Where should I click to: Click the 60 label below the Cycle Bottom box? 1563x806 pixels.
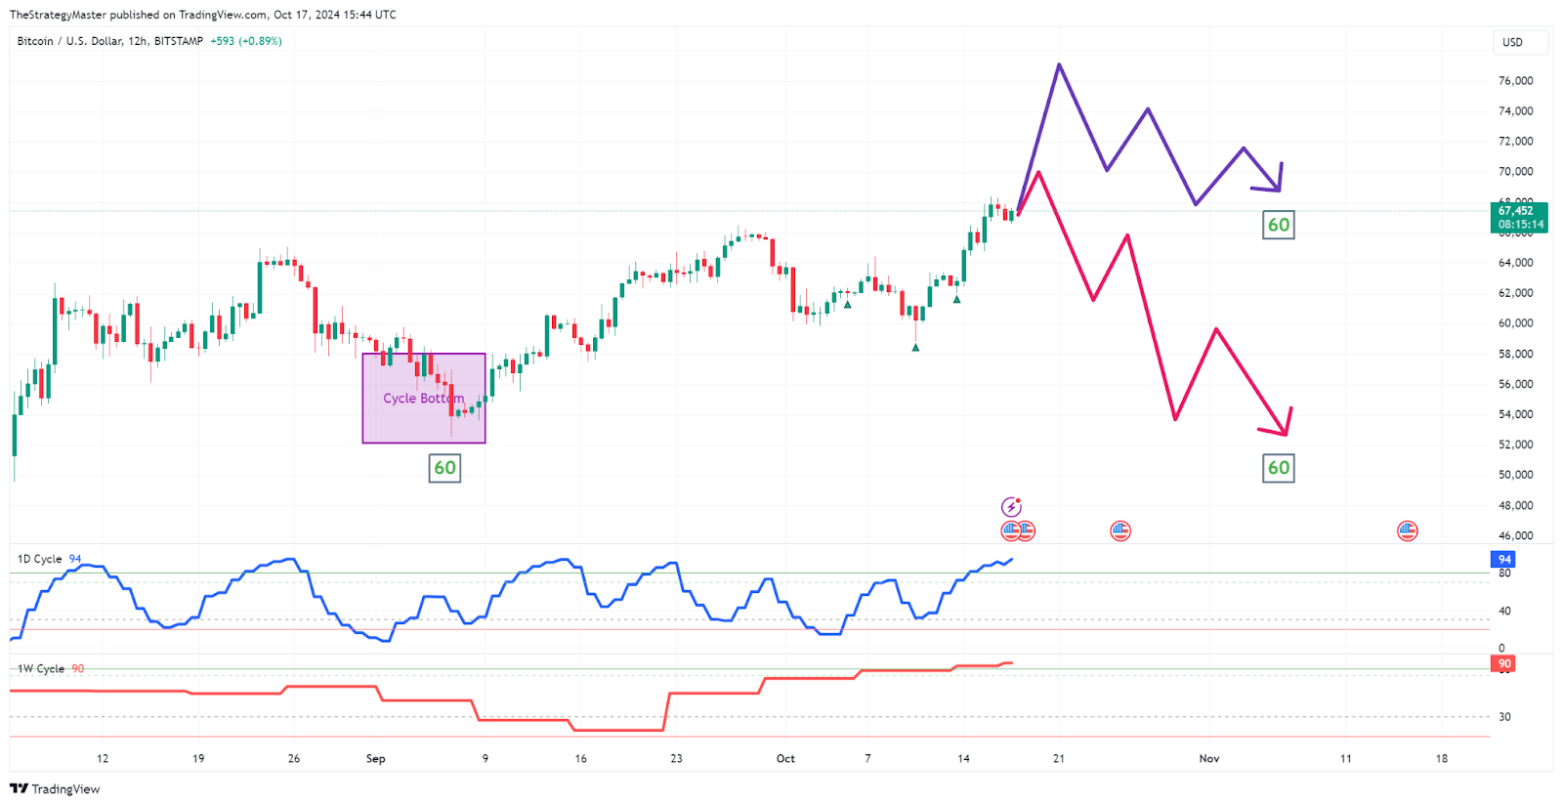444,468
